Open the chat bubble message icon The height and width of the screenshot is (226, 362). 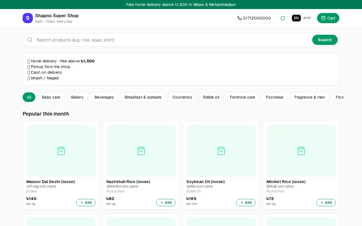[x=283, y=18]
